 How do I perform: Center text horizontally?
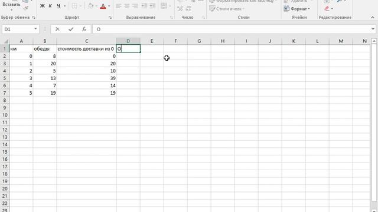(127, 6)
